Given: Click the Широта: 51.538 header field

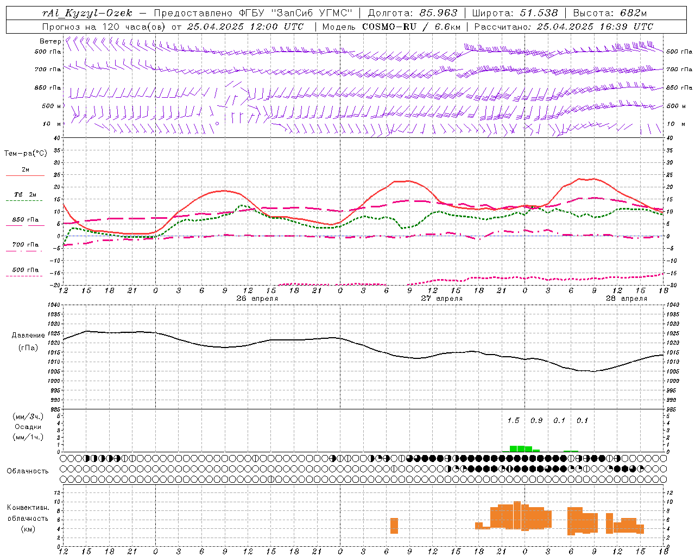Looking at the screenshot, I should (x=515, y=13).
